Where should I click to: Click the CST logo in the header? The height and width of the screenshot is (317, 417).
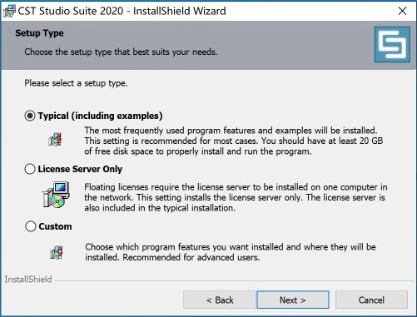point(392,44)
